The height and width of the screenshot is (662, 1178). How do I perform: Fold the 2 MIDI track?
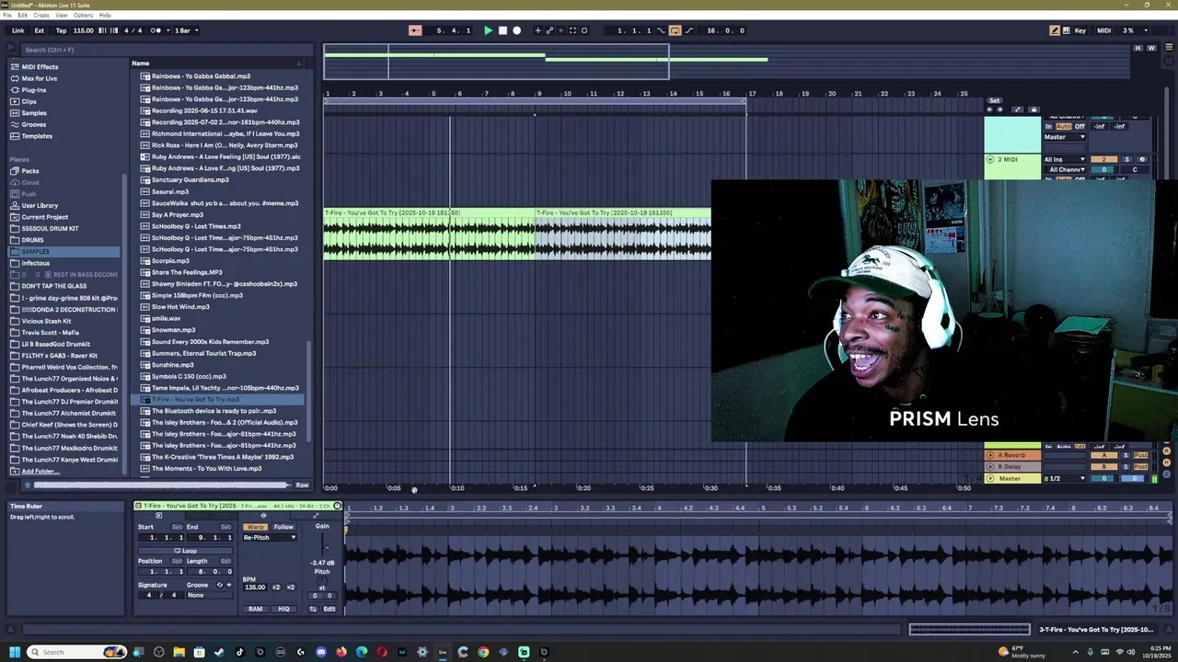pos(990,159)
